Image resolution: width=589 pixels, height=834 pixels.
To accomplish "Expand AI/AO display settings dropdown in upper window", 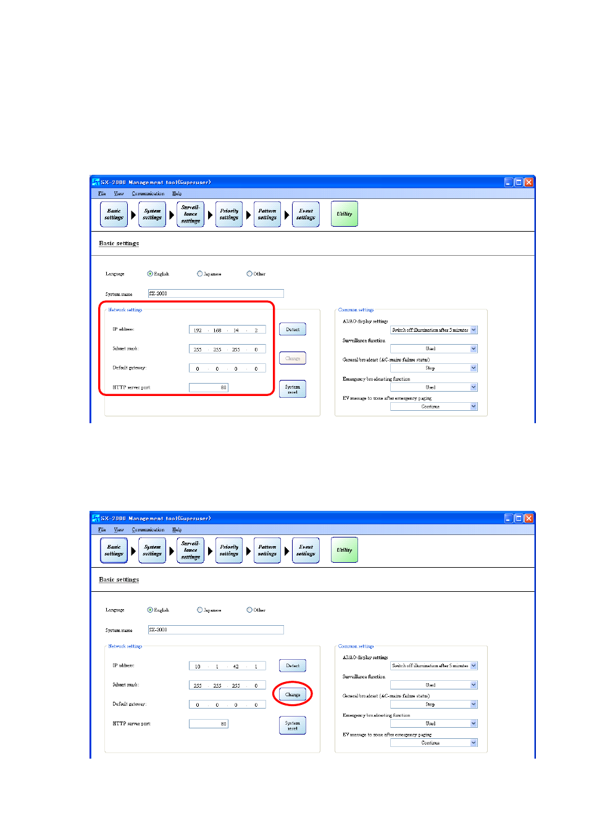I will click(x=474, y=330).
